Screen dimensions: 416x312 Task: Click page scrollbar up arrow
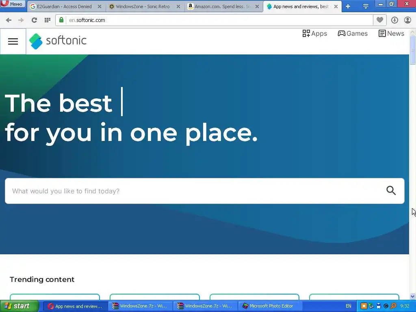pos(413,32)
